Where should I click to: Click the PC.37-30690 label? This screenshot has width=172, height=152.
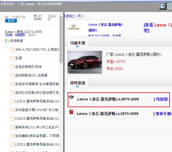(38, 18)
